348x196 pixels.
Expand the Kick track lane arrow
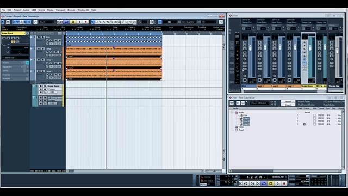pos(32,37)
